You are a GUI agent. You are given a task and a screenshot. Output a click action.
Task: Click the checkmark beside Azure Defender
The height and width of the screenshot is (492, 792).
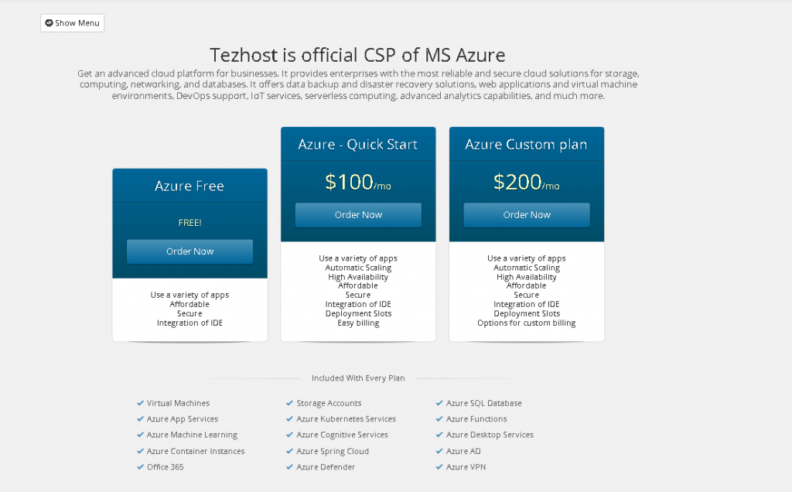click(290, 467)
